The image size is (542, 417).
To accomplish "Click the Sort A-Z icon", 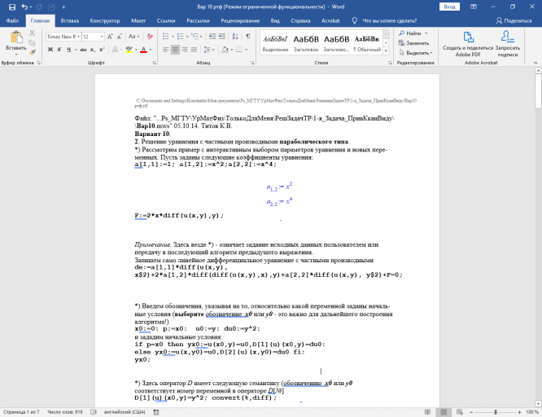I will tap(235, 37).
